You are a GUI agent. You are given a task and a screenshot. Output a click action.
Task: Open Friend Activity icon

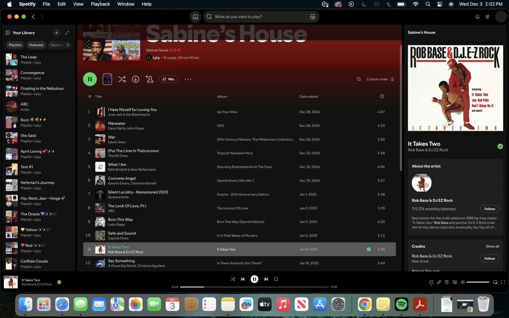point(487,17)
